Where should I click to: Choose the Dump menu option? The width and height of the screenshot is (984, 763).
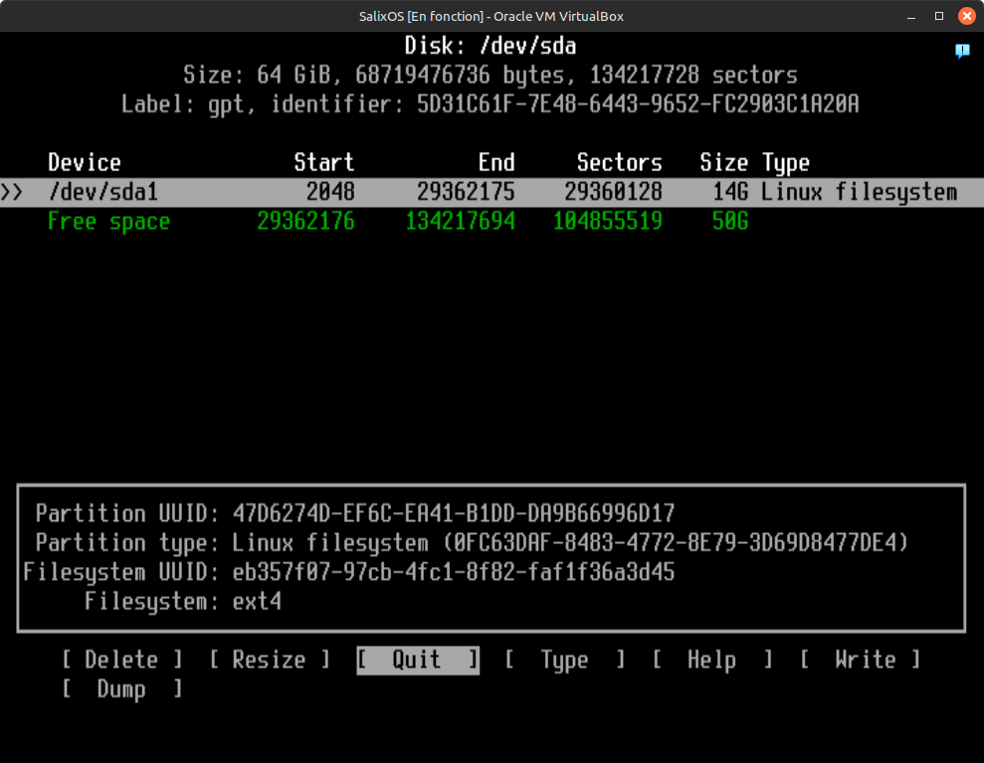pyautogui.click(x=121, y=688)
